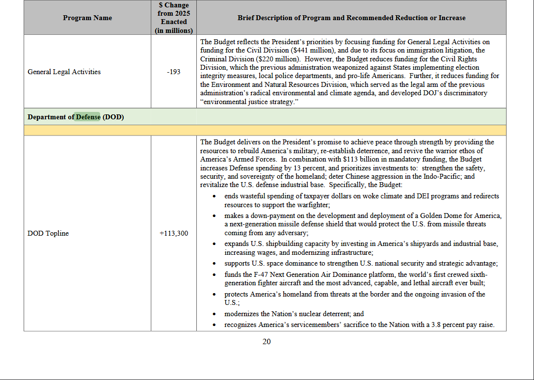The height and width of the screenshot is (380, 534).
Task: Click the phrase 'deter Chinese aggression in the Indo-Pacific'
Action: pyautogui.click(x=395, y=177)
